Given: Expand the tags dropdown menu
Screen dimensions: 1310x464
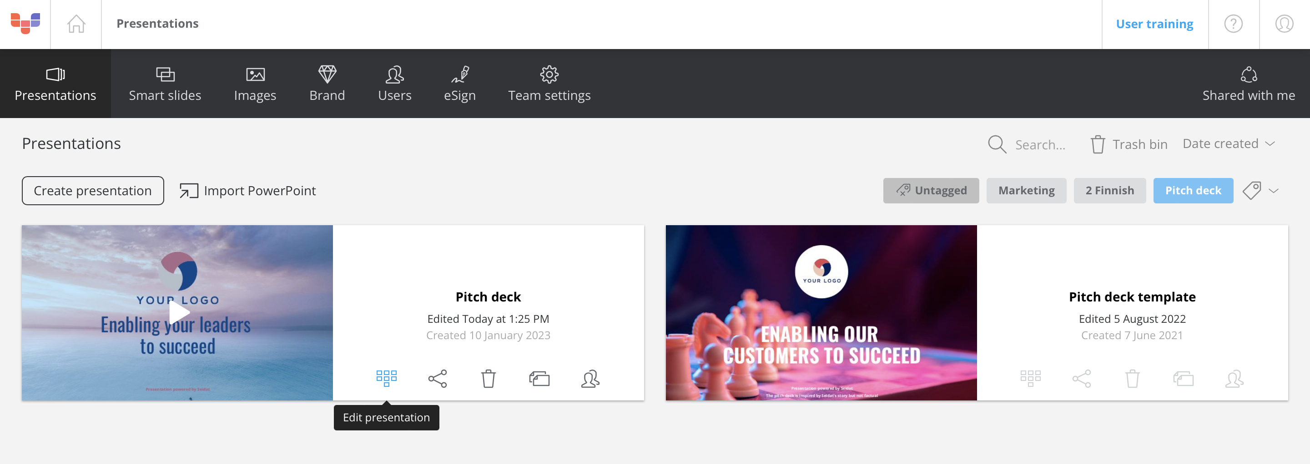Looking at the screenshot, I should 1261,190.
